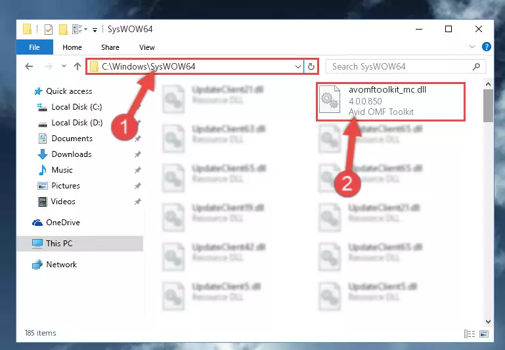505x350 pixels.
Task: Open Explorer Help question mark
Action: coord(487,47)
